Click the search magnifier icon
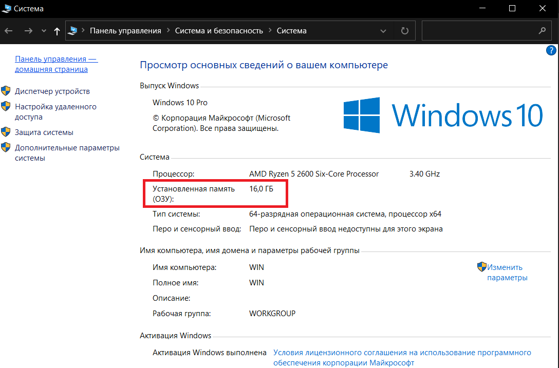The height and width of the screenshot is (368, 559). point(542,31)
